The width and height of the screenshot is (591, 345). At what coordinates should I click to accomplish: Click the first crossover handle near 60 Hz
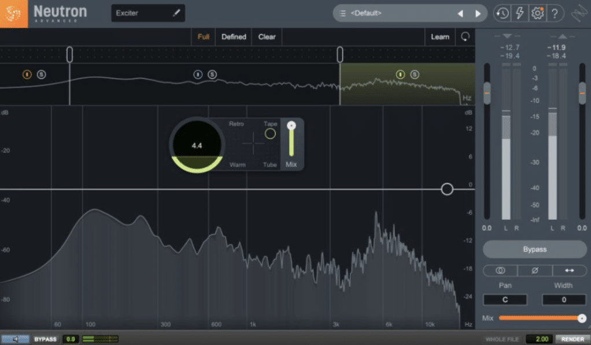tap(70, 55)
